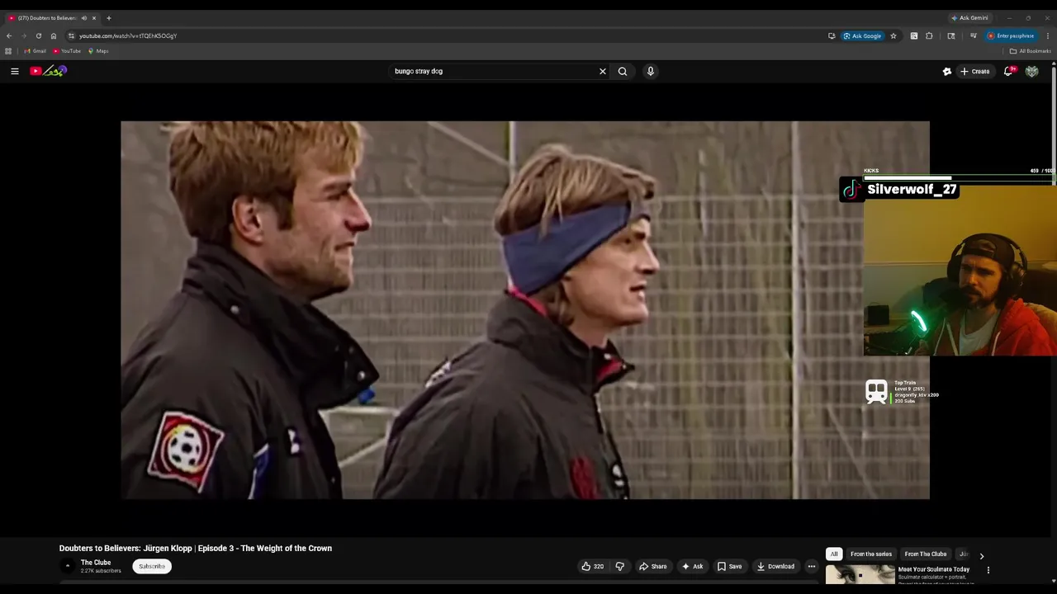Mute the tab via speaker icon
The image size is (1057, 594).
point(83,17)
